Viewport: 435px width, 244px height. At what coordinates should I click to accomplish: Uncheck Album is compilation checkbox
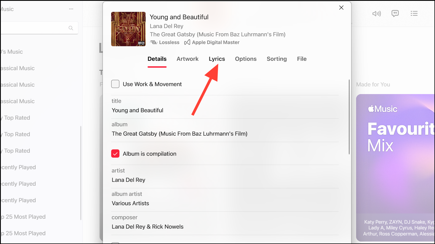pyautogui.click(x=115, y=153)
